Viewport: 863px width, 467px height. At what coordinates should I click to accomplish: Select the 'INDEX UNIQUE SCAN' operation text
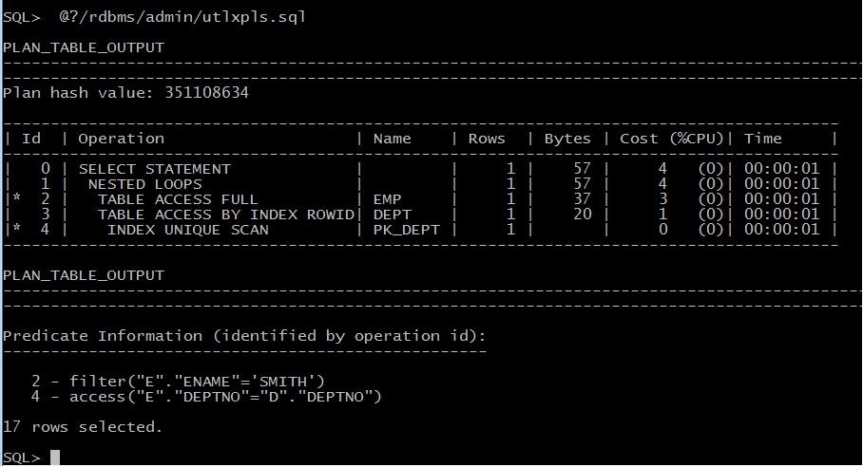tap(187, 230)
